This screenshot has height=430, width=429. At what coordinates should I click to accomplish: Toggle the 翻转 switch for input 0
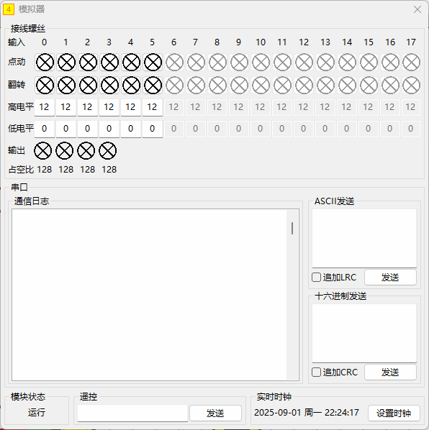[45, 86]
